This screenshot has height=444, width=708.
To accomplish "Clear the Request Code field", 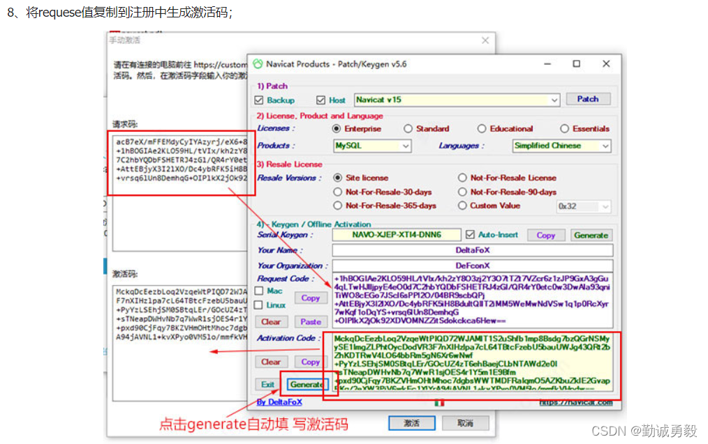I will 271,322.
